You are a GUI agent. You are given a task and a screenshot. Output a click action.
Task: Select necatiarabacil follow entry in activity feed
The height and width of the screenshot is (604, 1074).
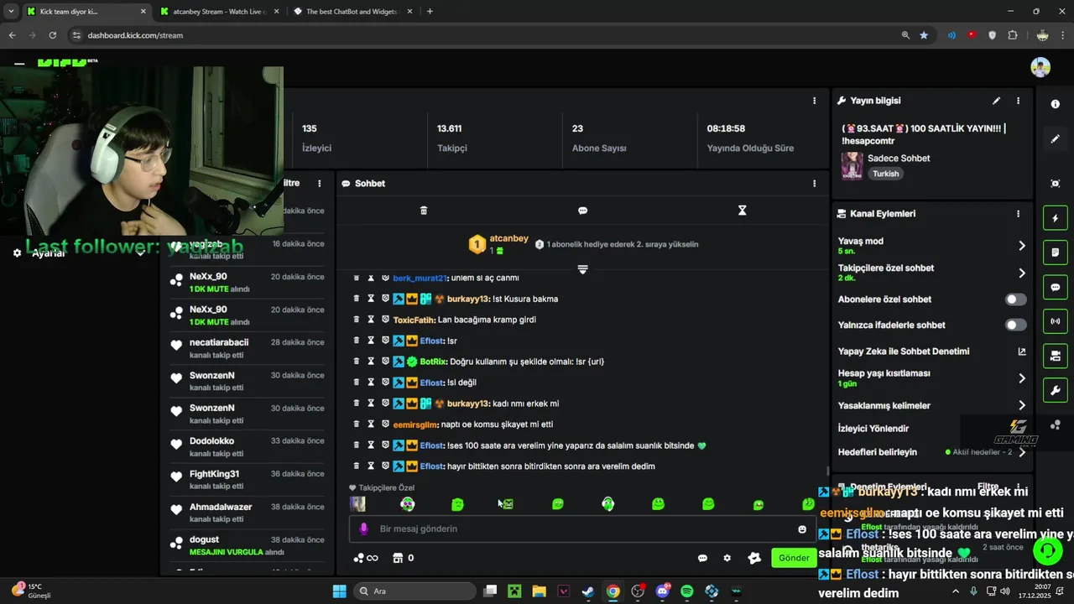tap(247, 348)
